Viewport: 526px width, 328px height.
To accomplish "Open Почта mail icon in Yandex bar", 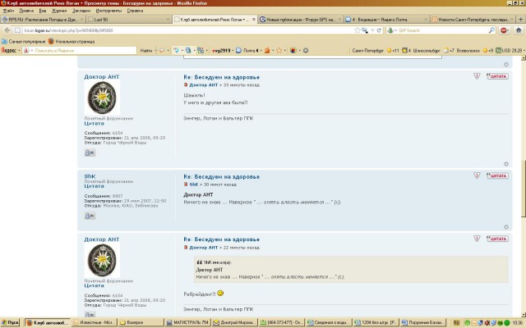I will point(238,51).
